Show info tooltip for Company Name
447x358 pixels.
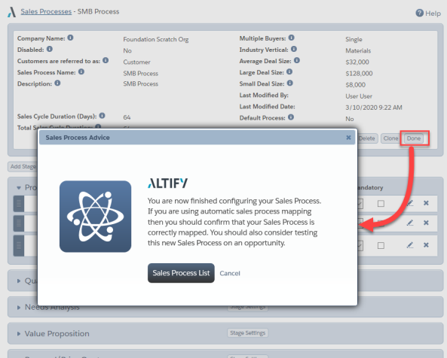pyautogui.click(x=70, y=38)
